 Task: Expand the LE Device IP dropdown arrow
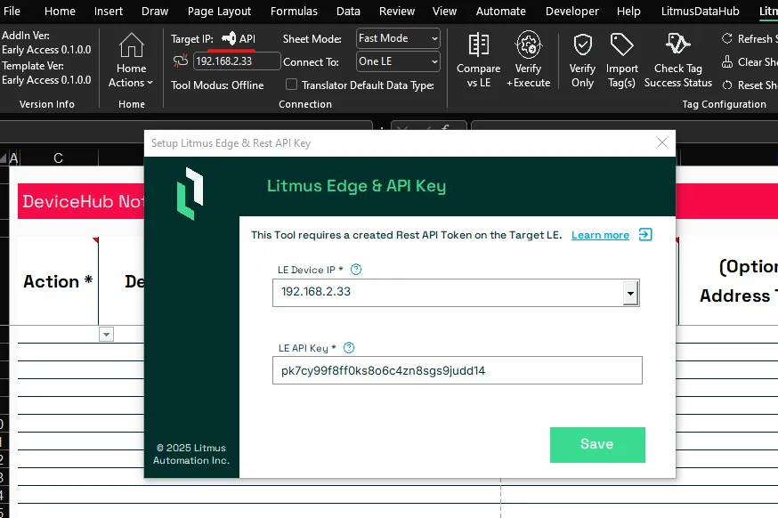point(630,293)
